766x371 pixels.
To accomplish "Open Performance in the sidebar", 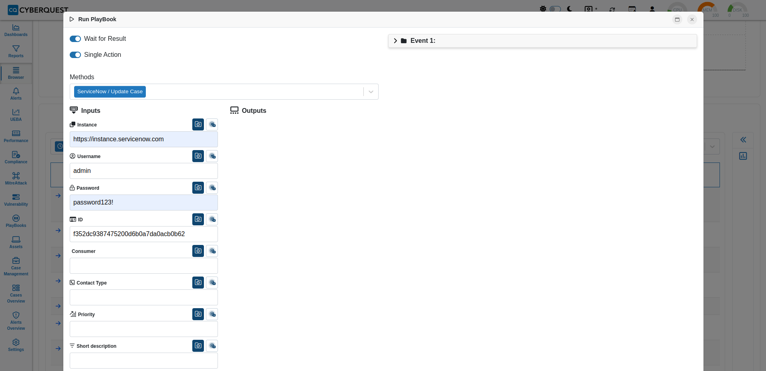I will [16, 136].
